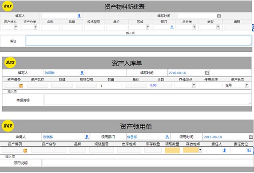Image resolution: width=254 pixels, height=173 pixels.
Task: Click the person icon beside 填写人 in 资产物料新建表
Action: point(79,16)
